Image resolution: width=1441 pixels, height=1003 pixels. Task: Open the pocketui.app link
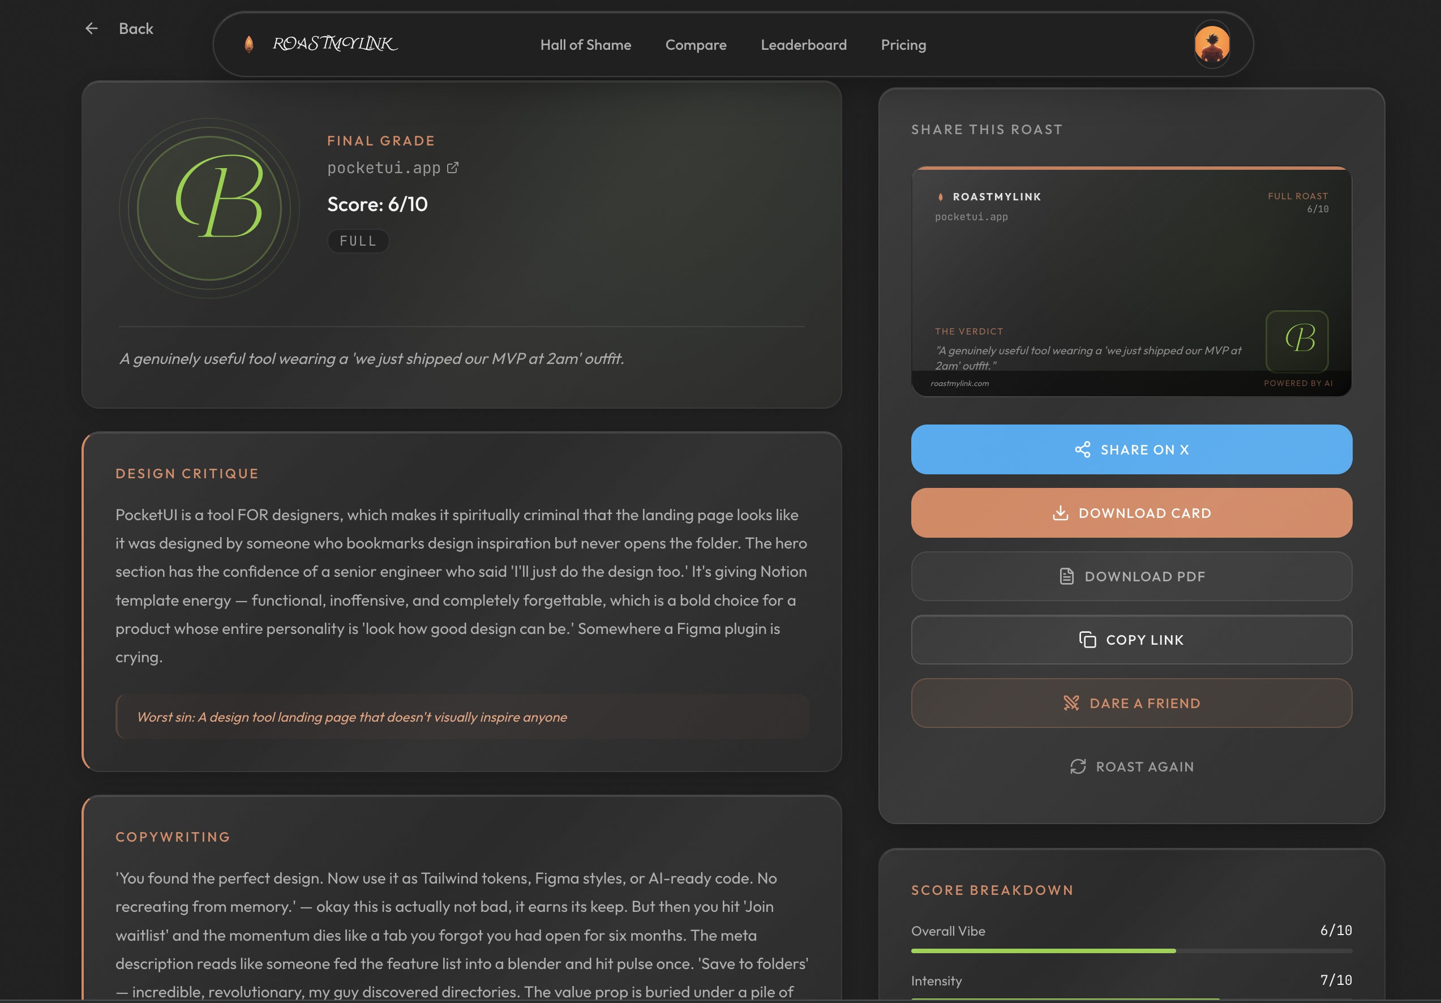384,168
